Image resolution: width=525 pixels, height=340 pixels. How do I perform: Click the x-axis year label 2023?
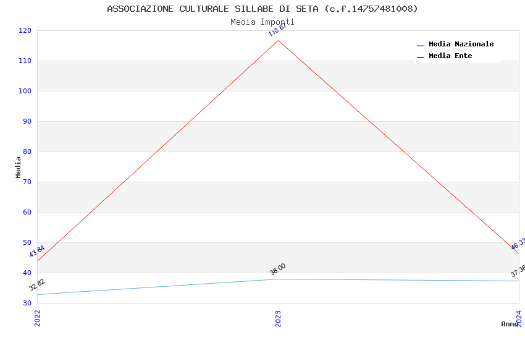click(278, 318)
